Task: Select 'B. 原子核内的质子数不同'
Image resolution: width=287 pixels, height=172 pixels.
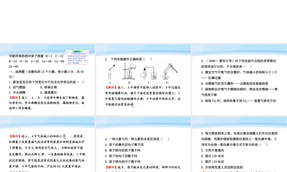Action: coord(123,150)
